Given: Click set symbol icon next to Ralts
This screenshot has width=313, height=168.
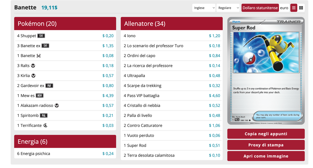Looking at the screenshot, I should coord(33,66).
